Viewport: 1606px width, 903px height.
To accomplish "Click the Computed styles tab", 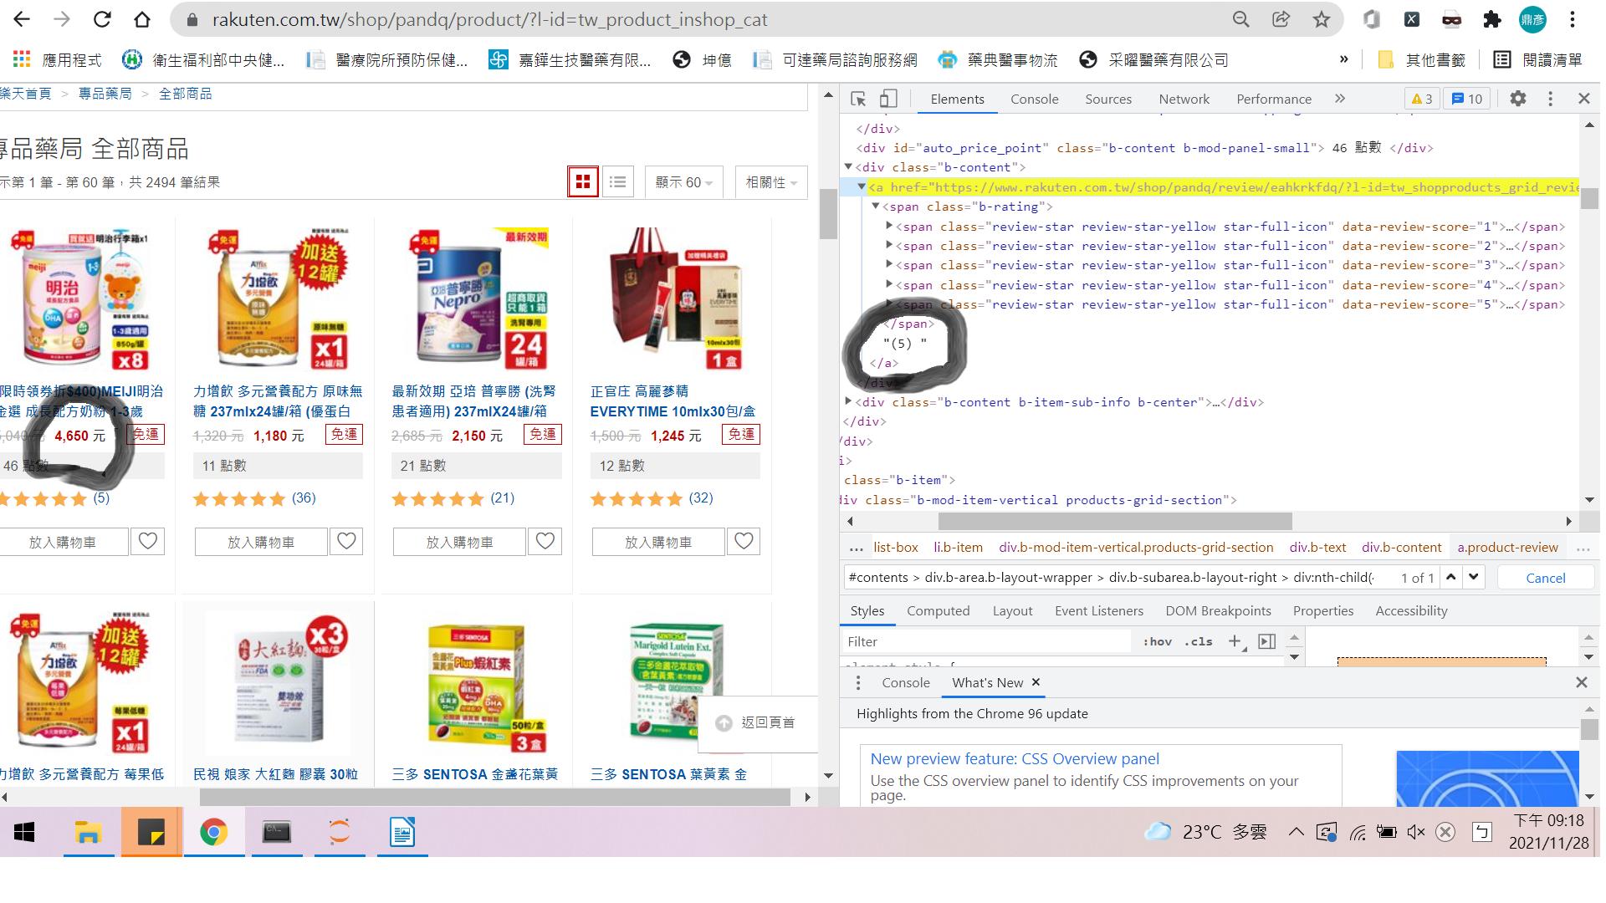I will pyautogui.click(x=938, y=611).
